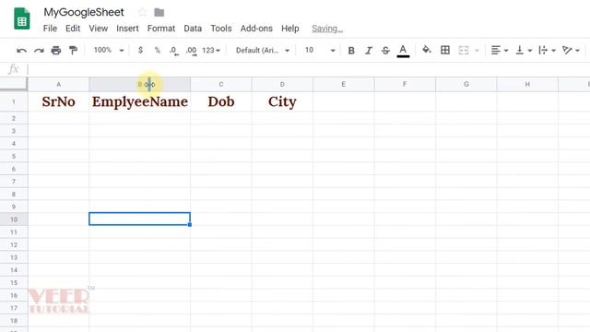Open the Tools menu

[x=221, y=29]
